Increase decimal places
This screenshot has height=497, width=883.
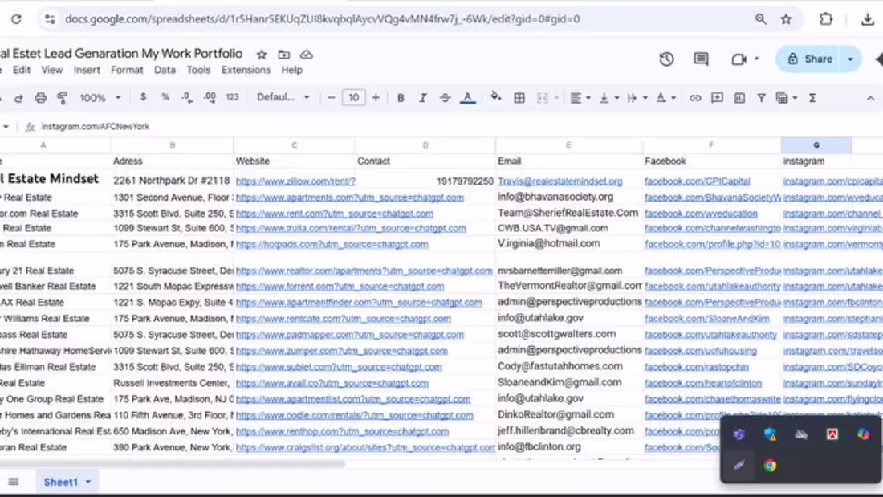(210, 97)
